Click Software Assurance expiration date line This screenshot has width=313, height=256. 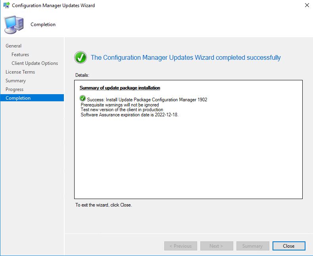(129, 115)
